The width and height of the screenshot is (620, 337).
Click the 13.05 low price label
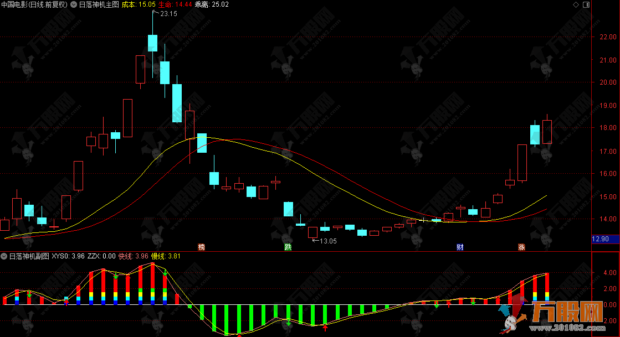[328, 241]
